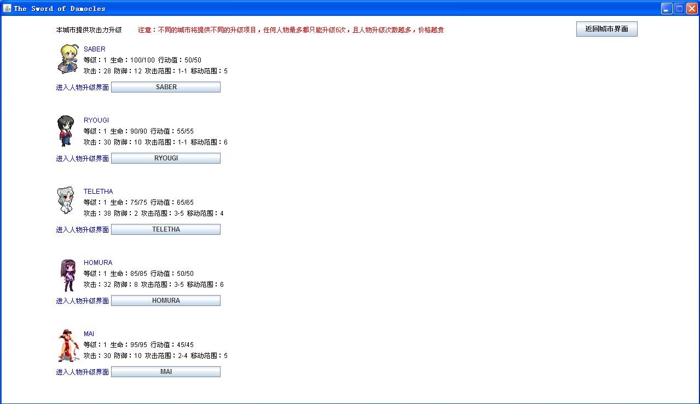
Task: Click the blue MAI name label
Action: coord(89,334)
